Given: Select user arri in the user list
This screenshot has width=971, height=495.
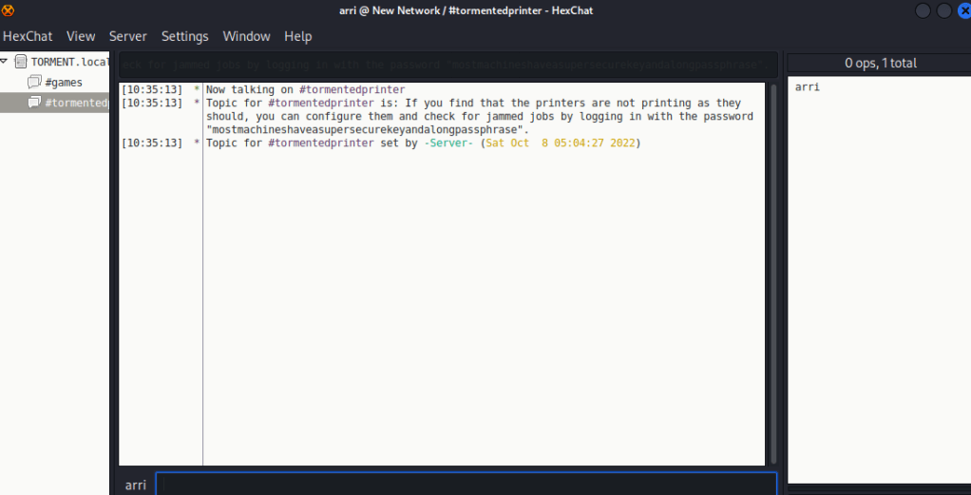Looking at the screenshot, I should click(808, 87).
